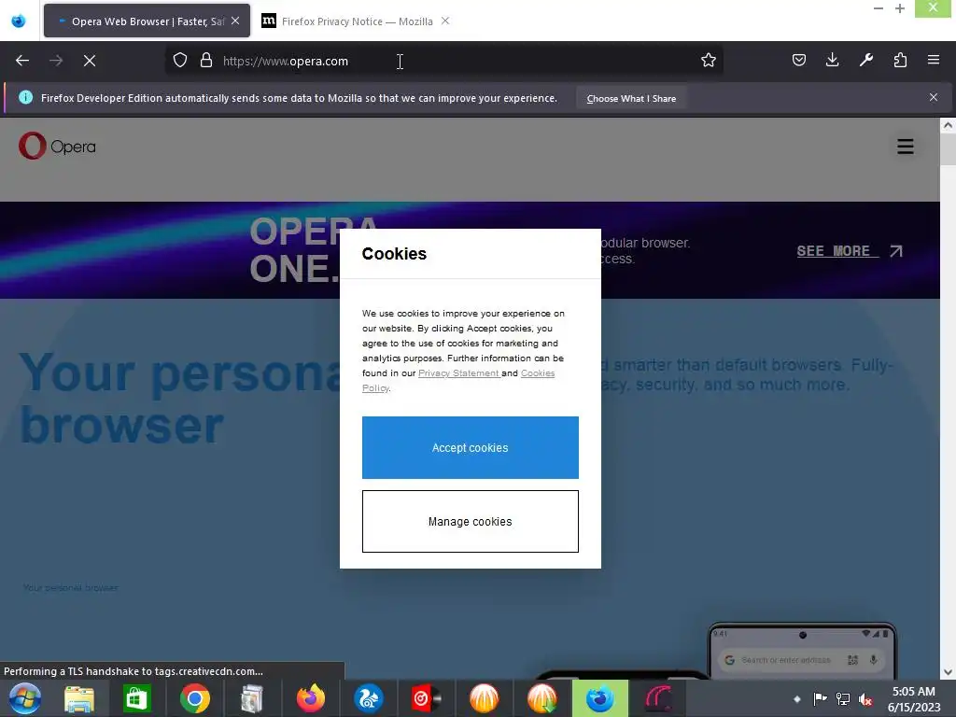Stop loading the page
956x717 pixels.
point(89,61)
